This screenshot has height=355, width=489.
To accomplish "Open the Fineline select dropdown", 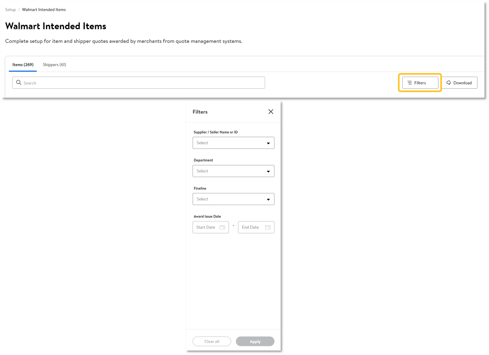I will [233, 199].
